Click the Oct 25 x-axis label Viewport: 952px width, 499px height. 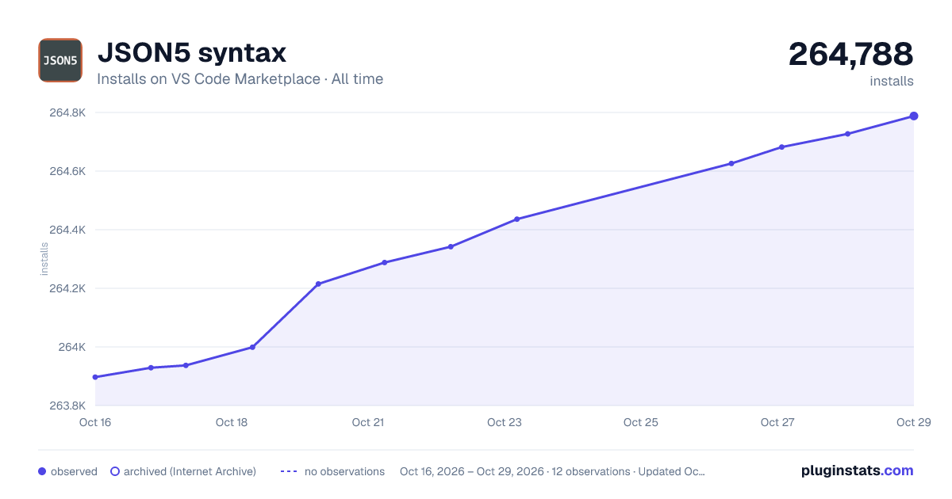click(x=641, y=422)
